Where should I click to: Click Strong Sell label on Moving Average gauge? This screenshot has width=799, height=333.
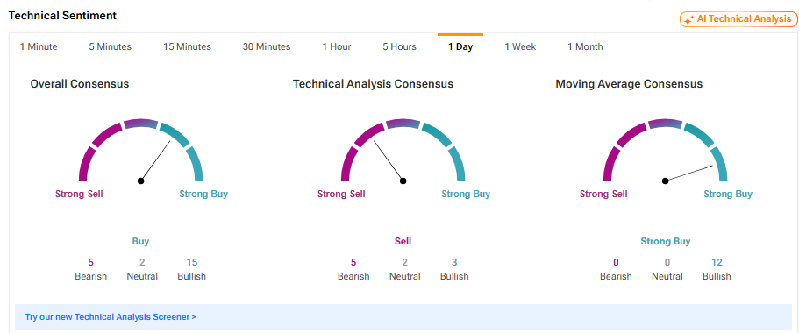[x=603, y=194]
